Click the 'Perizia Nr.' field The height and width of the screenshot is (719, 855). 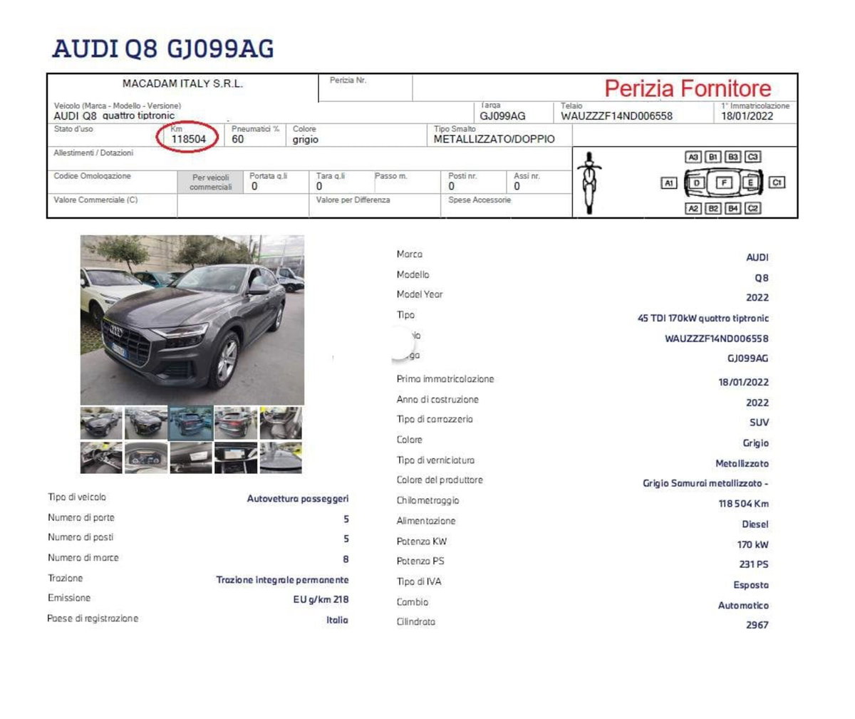pyautogui.click(x=366, y=88)
